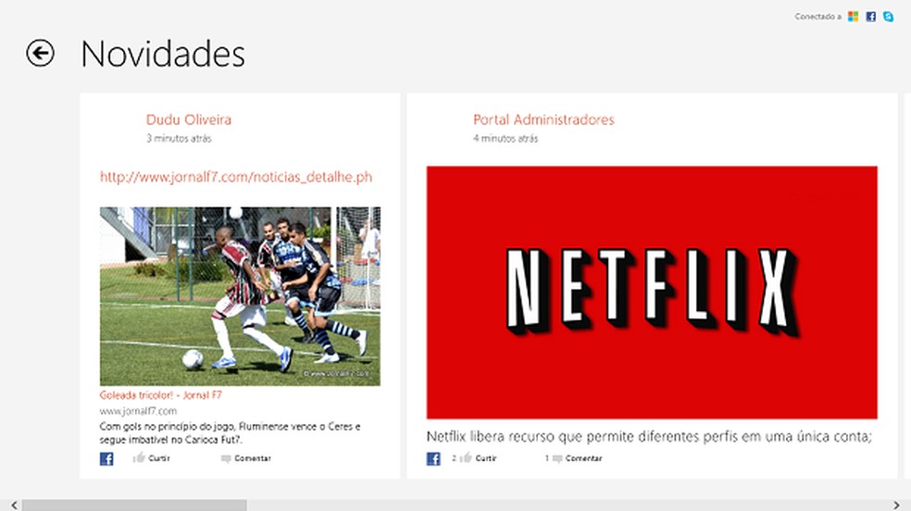
Task: Click the Facebook icon under Dudu Oliveira's post
Action: [106, 459]
